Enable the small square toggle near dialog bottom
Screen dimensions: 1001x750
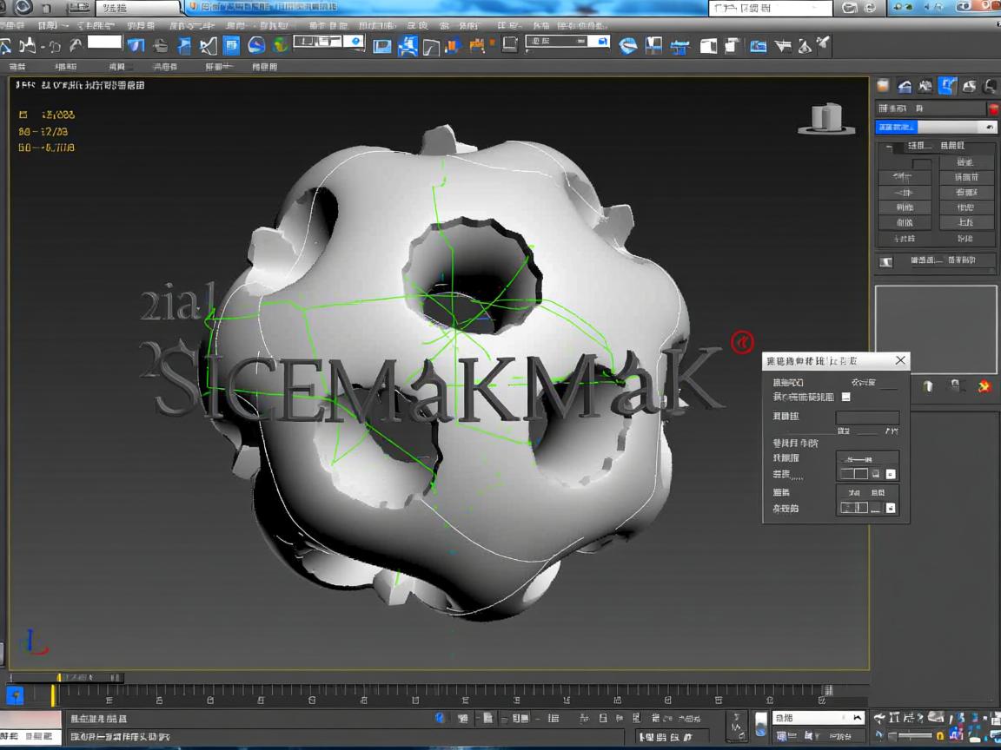click(892, 508)
